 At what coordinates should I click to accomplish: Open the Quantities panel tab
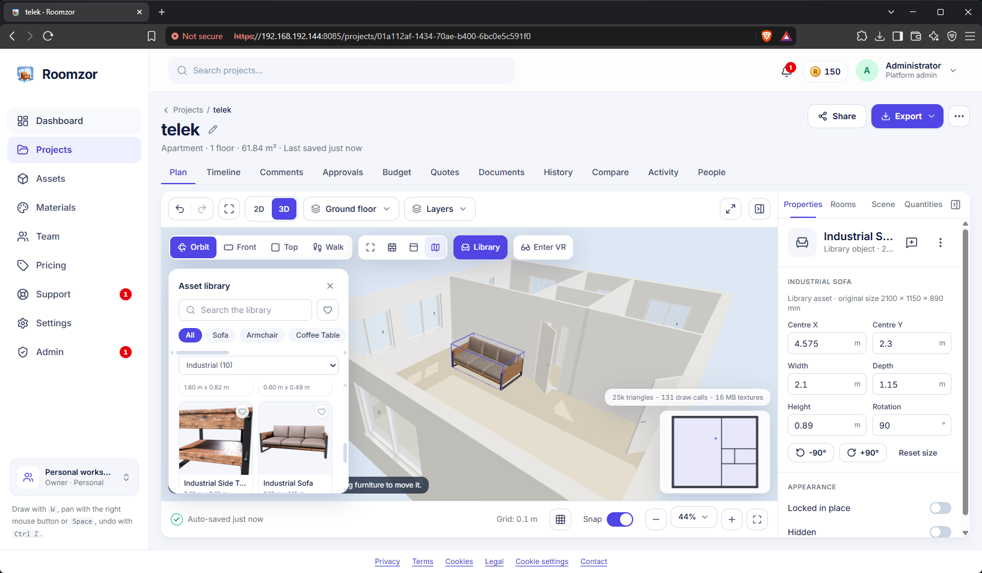[923, 205]
